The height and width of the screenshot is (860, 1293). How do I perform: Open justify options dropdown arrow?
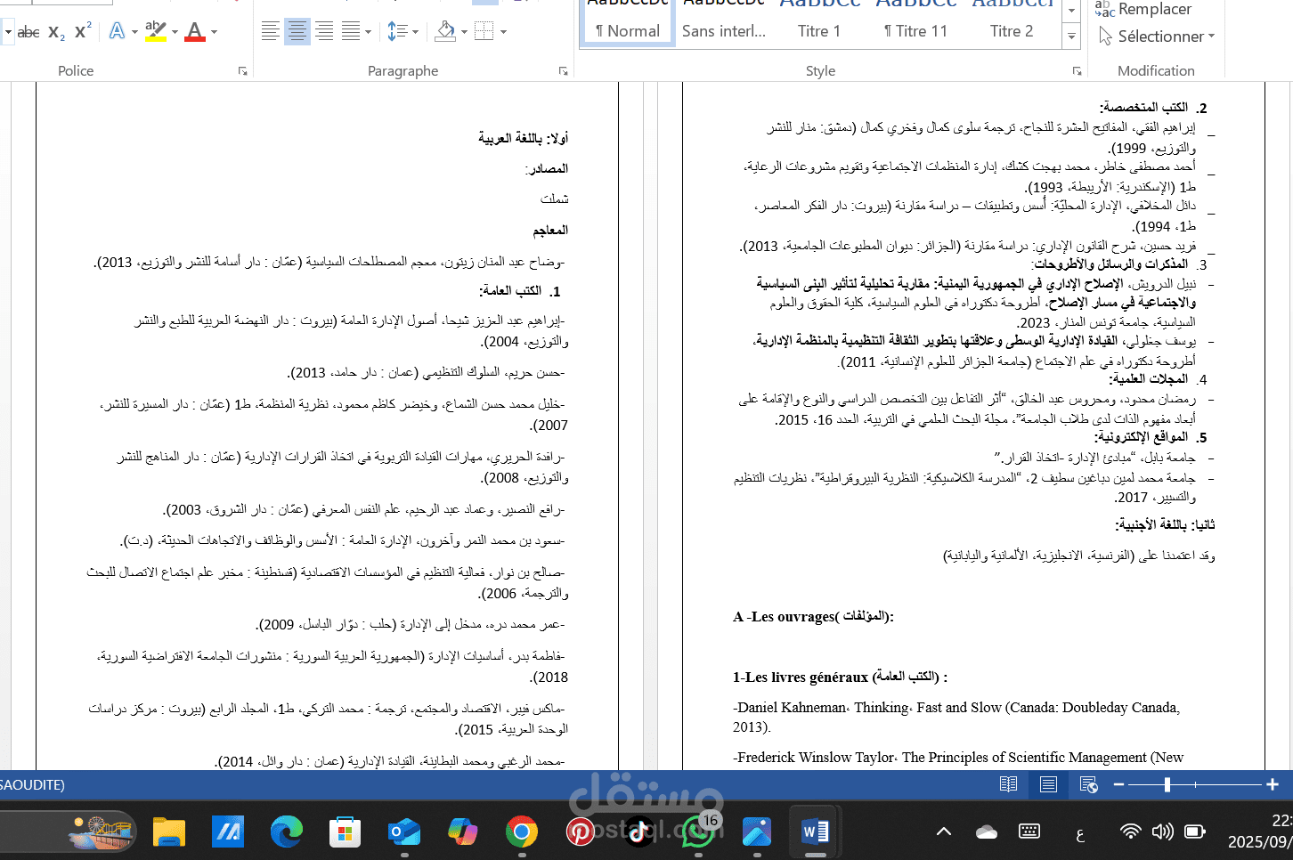[x=369, y=32]
